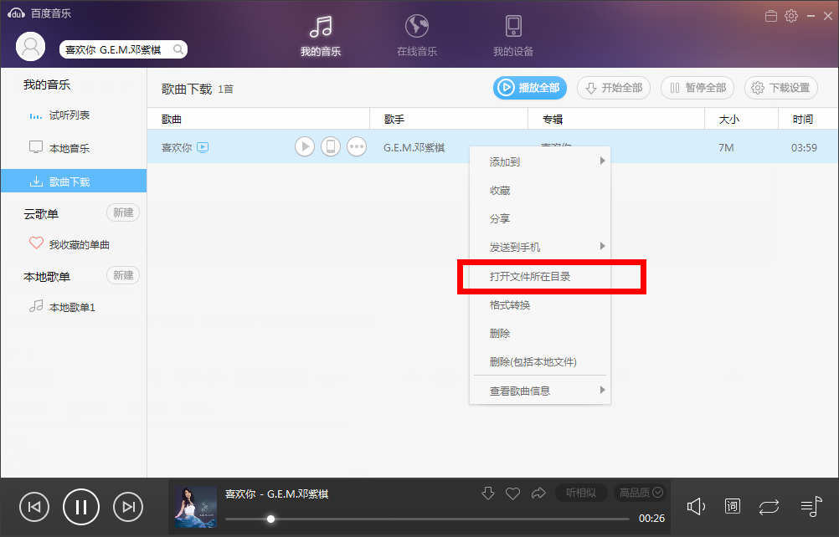
Task: Choose 删除(包括本地文件) menu item
Action: point(540,361)
